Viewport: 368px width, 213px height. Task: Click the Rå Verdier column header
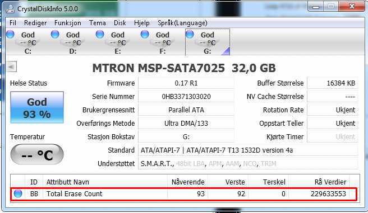click(319, 182)
